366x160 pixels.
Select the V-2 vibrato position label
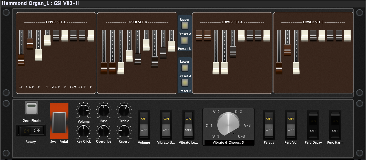pos(216,112)
